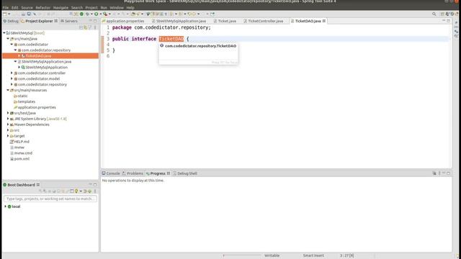Open the Navigate menu
Screen dimensions: 461x259
61,8
